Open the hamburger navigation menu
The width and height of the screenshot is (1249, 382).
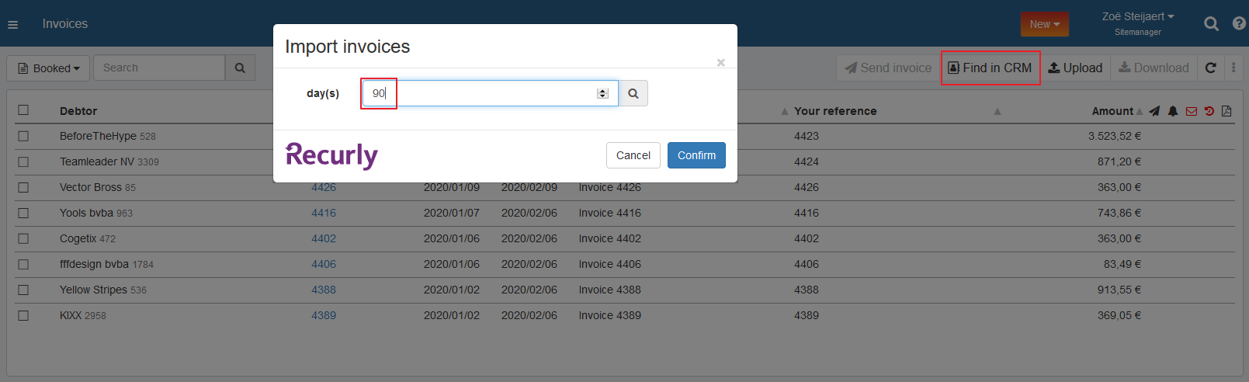[12, 25]
